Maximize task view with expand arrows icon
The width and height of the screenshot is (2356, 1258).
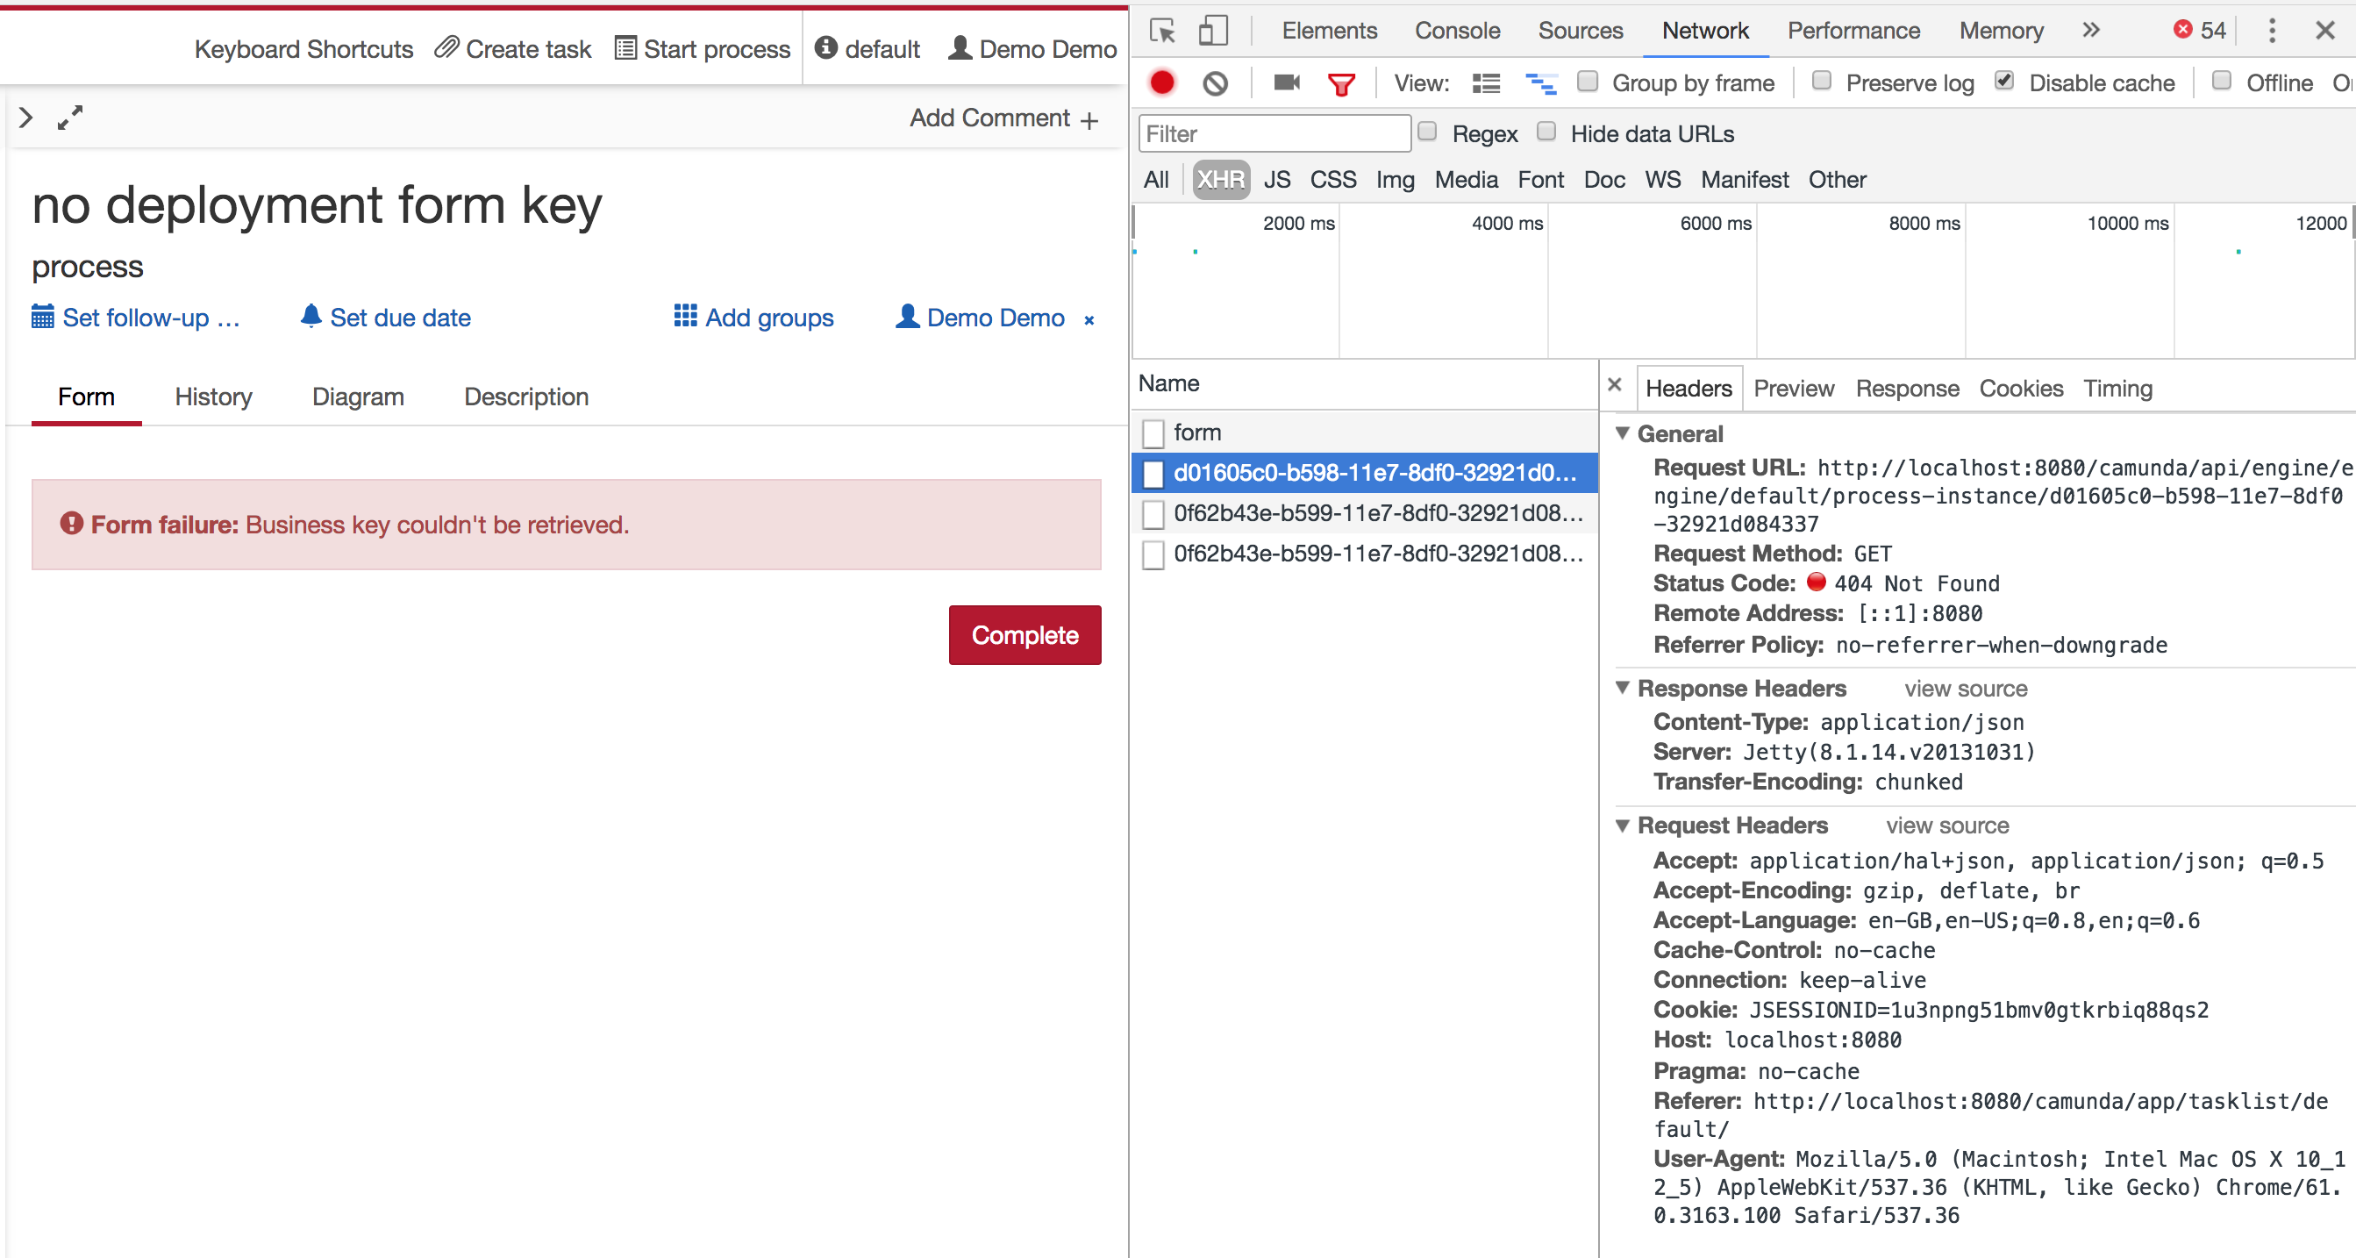pos(69,117)
